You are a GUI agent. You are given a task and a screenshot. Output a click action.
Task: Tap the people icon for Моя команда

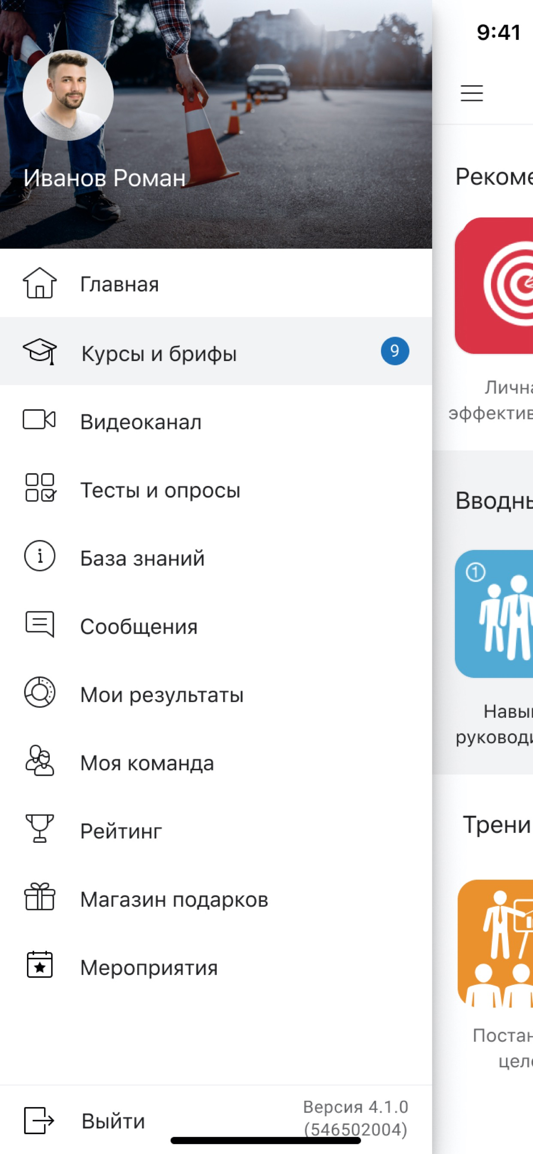(x=40, y=761)
